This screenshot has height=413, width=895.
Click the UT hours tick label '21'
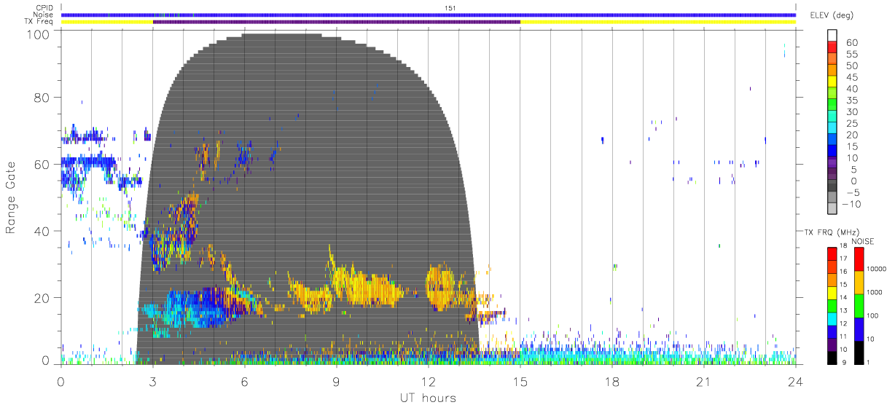(x=704, y=382)
